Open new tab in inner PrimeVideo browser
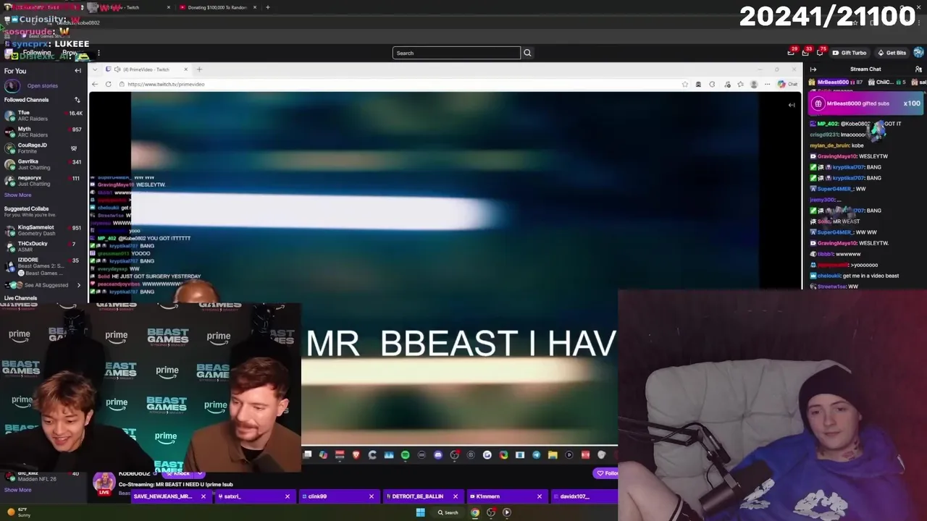The height and width of the screenshot is (521, 927). click(199, 69)
